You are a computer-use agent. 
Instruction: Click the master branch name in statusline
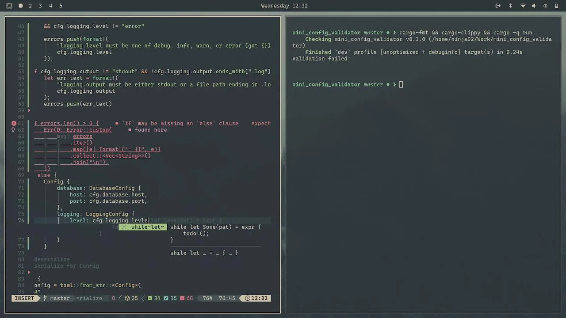pyautogui.click(x=60, y=298)
